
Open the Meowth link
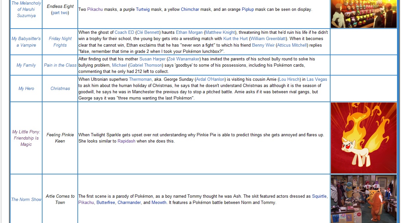point(159,203)
